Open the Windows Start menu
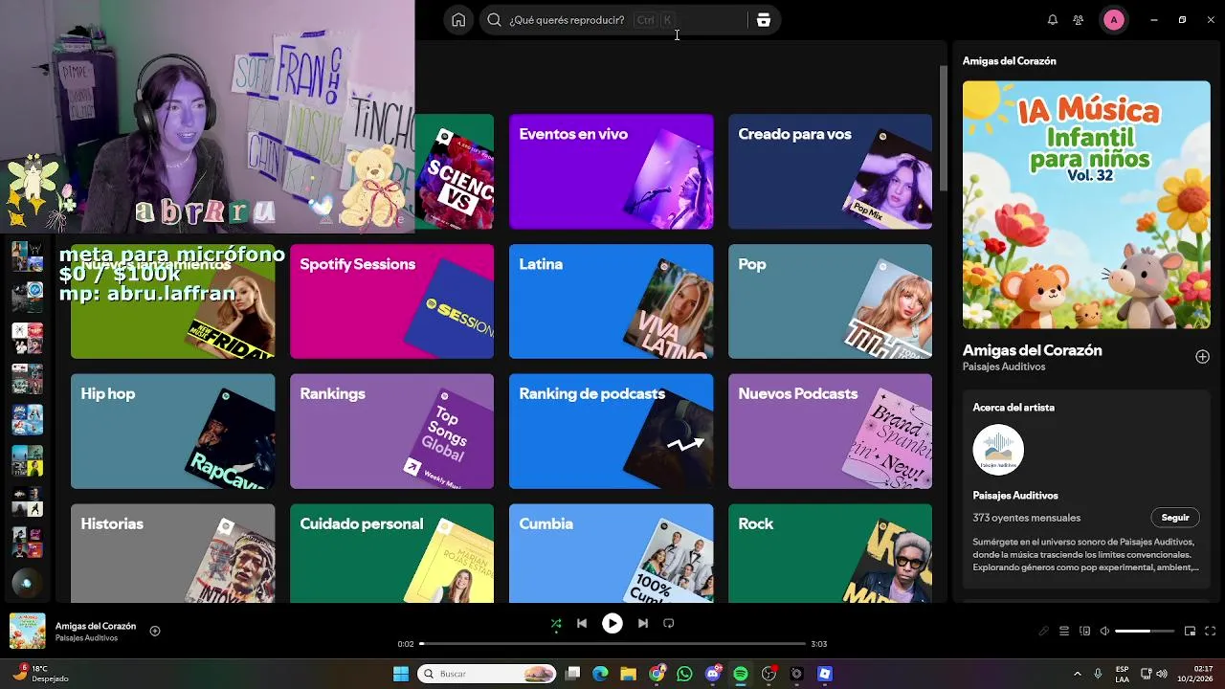Viewport: 1225px width, 689px height. [x=401, y=674]
